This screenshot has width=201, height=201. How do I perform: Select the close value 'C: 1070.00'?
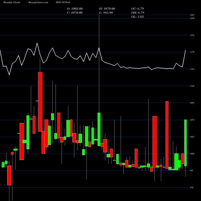[75, 13]
